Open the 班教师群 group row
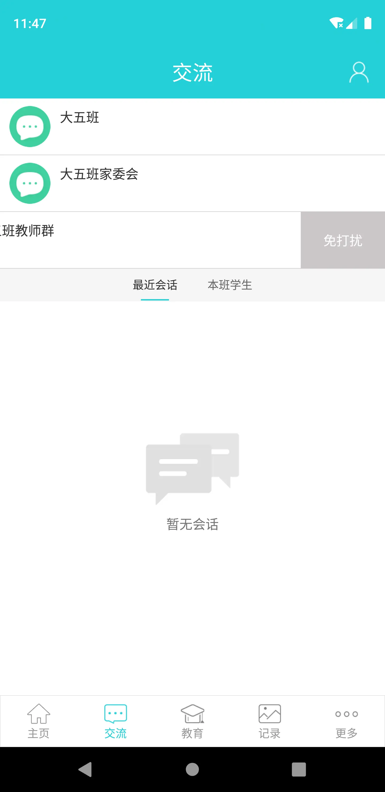 [x=150, y=240]
